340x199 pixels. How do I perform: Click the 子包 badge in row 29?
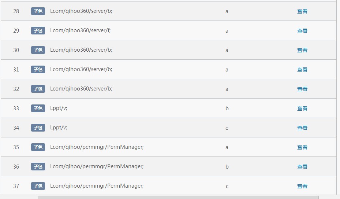[38, 31]
